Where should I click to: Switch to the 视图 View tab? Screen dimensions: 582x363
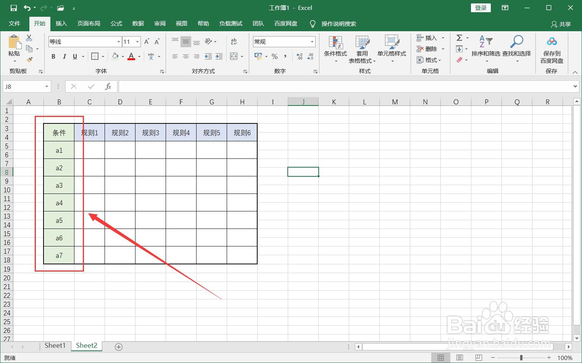(x=181, y=24)
